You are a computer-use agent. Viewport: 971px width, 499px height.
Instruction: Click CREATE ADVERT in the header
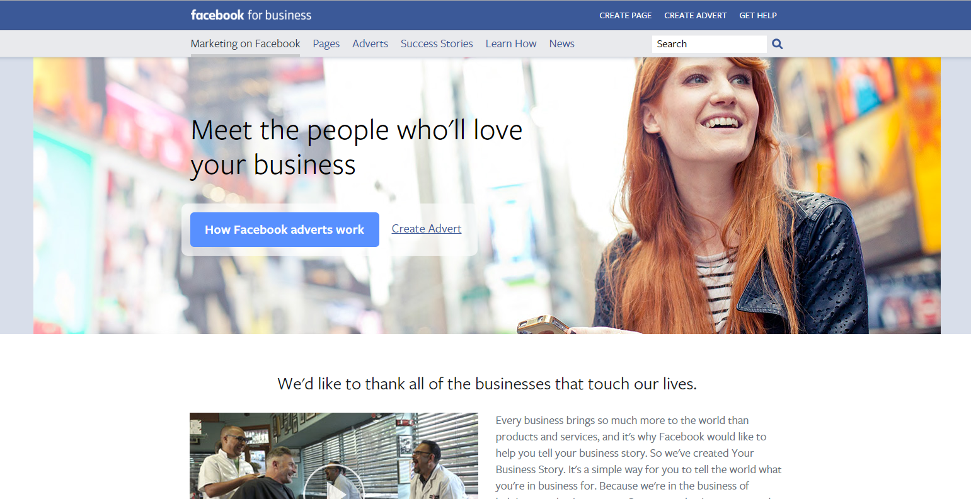[x=695, y=15]
